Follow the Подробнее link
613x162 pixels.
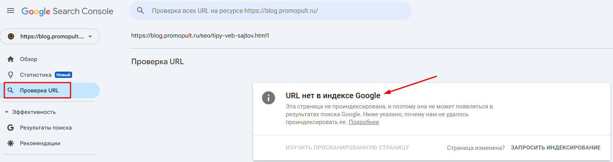tap(364, 122)
